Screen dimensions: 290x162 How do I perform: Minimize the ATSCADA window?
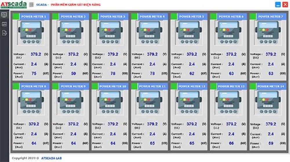tap(278, 5)
